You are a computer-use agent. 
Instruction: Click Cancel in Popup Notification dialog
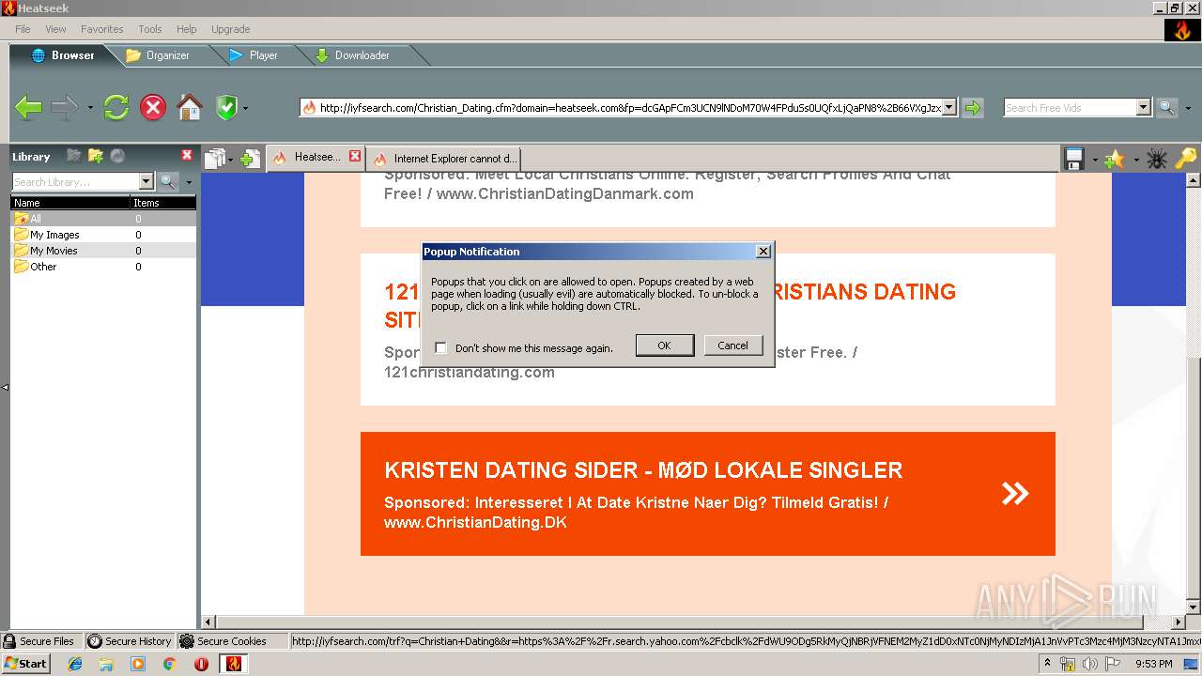click(x=732, y=346)
